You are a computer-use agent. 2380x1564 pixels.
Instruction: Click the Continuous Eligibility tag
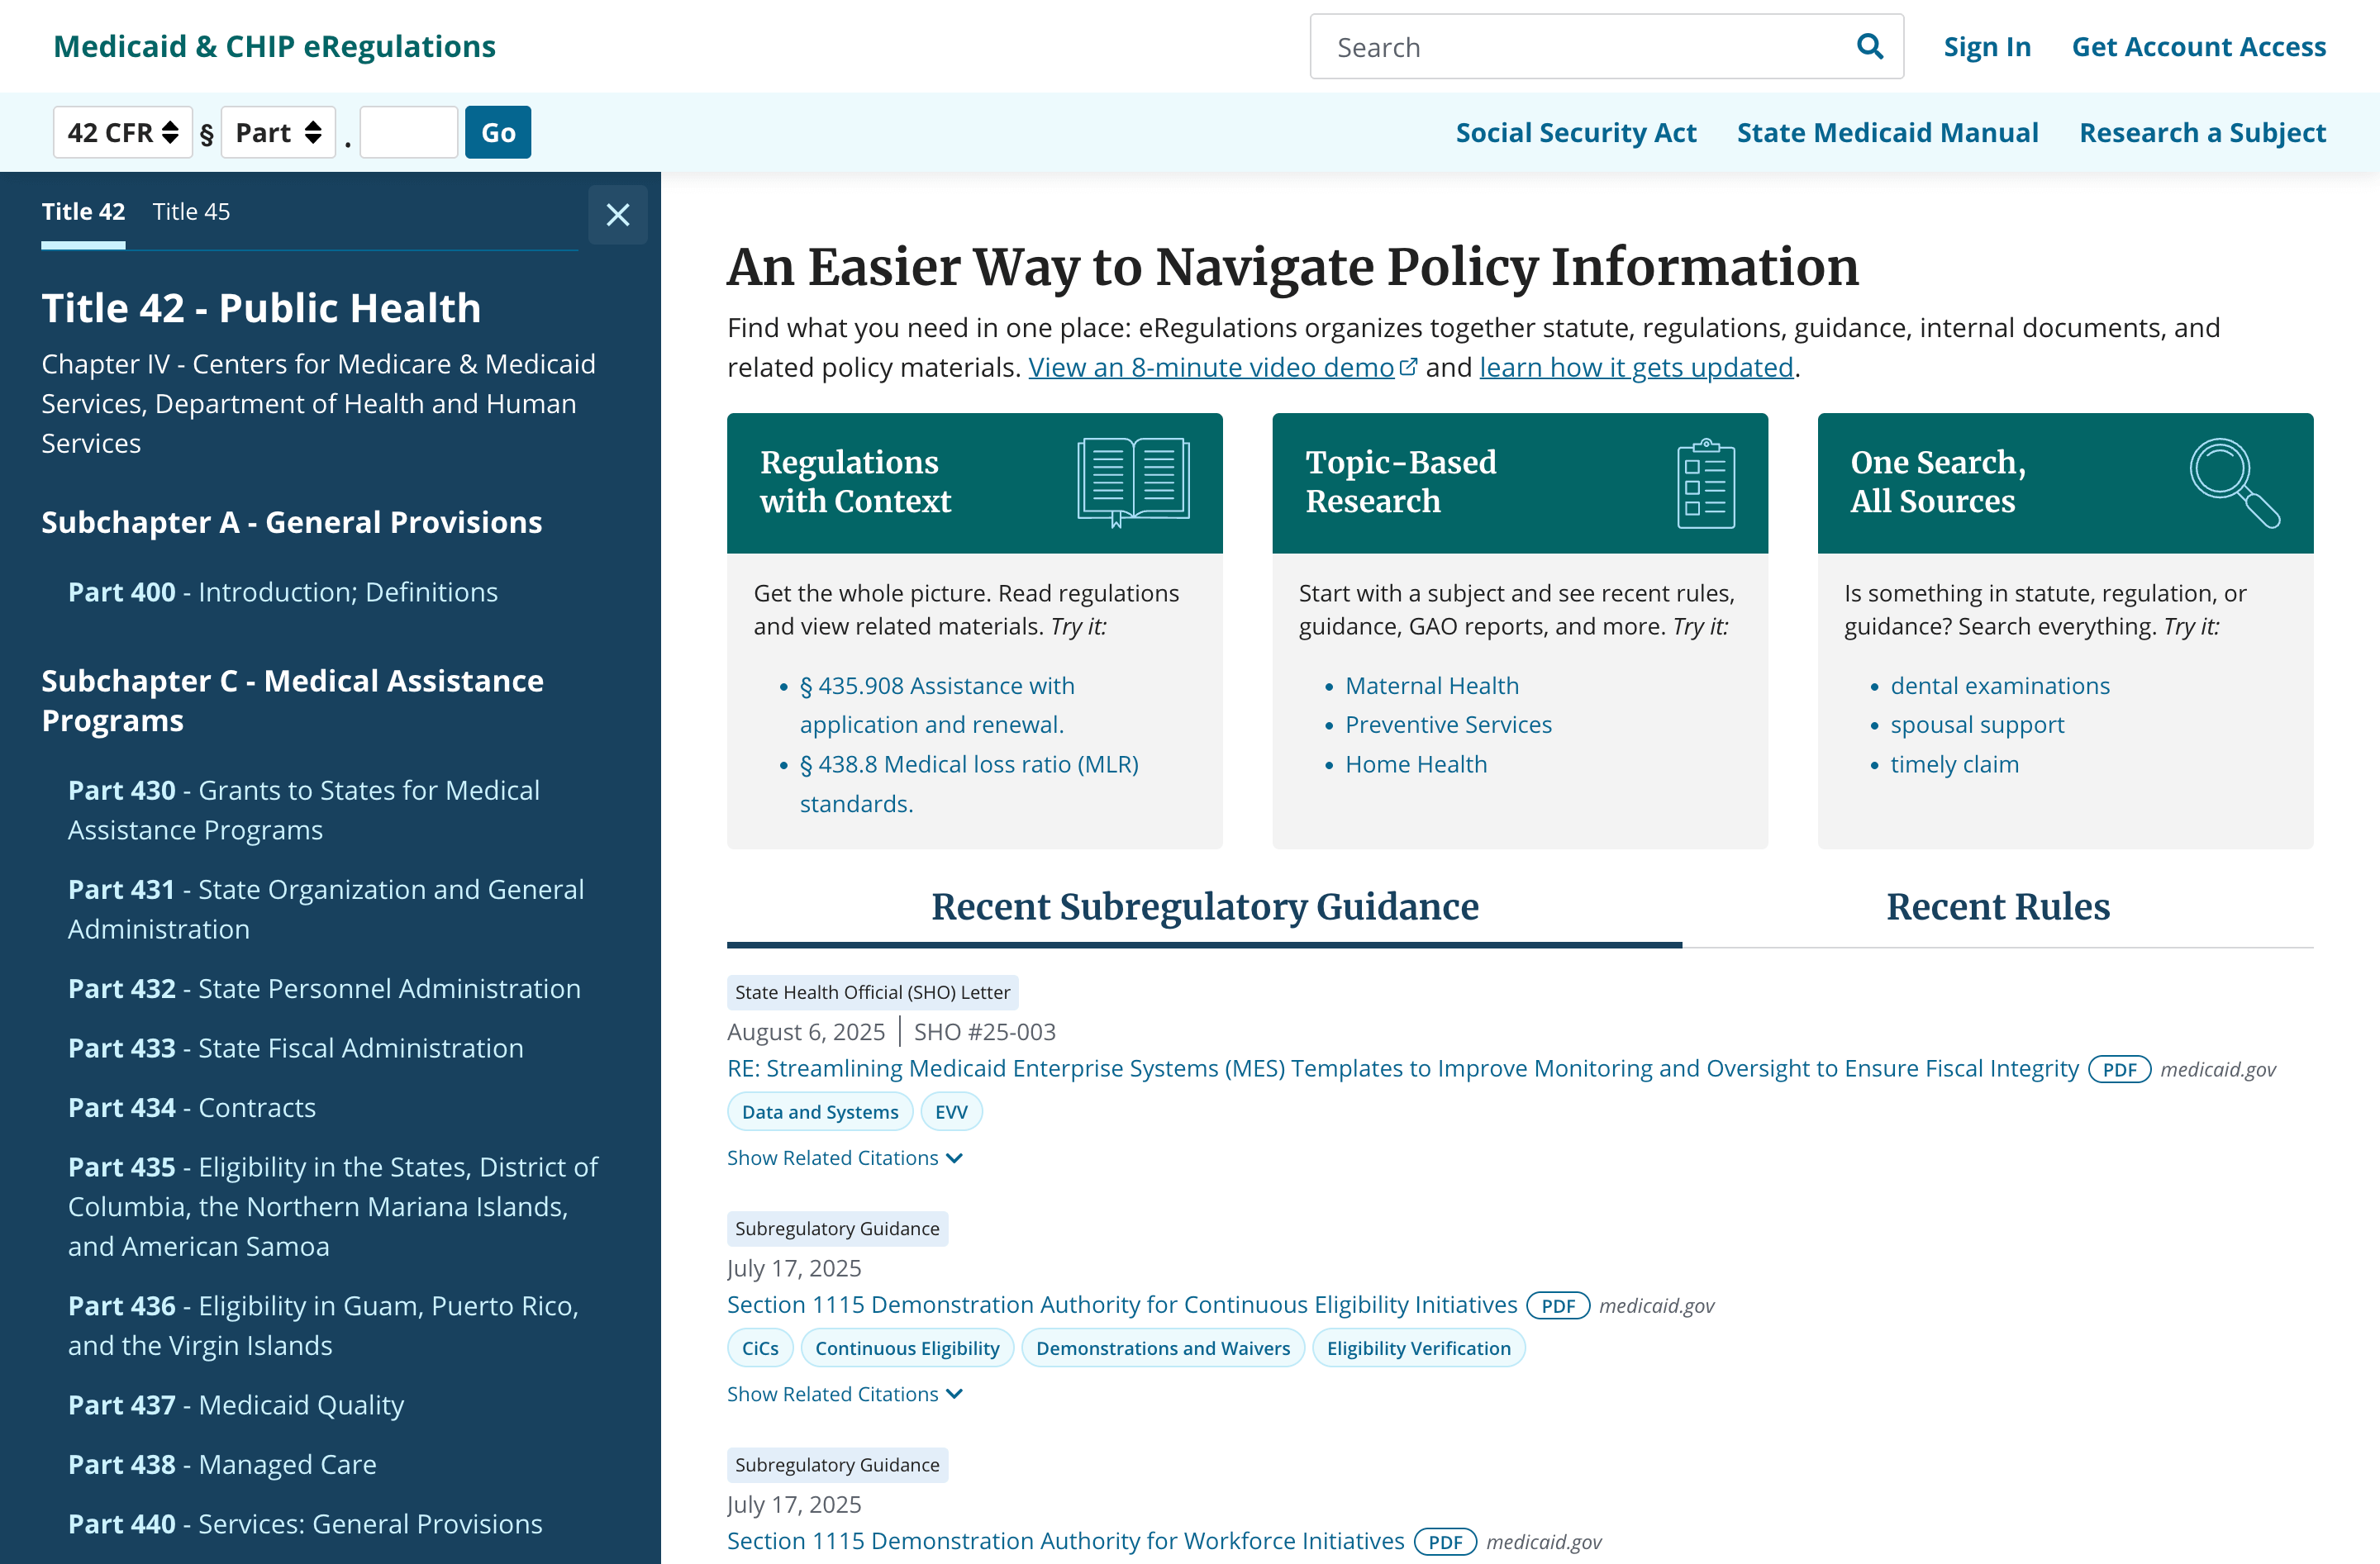(x=907, y=1347)
